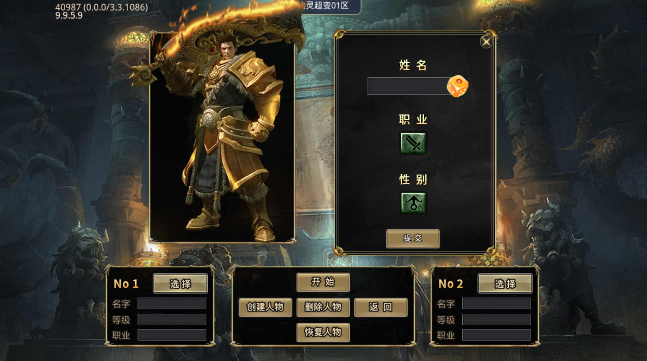
Task: Open 创建人物 create character
Action: (265, 307)
